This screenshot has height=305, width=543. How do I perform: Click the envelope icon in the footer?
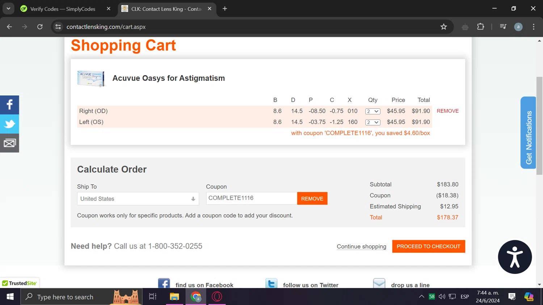379,283
